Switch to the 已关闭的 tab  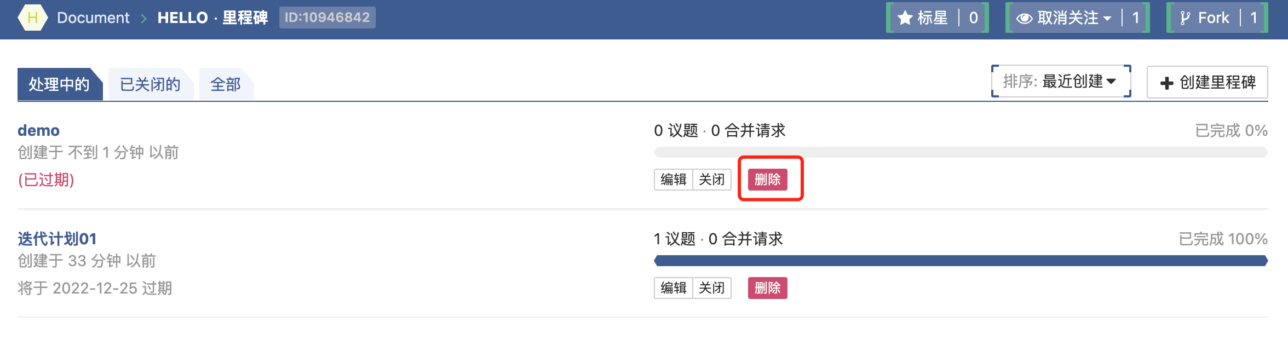pyautogui.click(x=150, y=84)
